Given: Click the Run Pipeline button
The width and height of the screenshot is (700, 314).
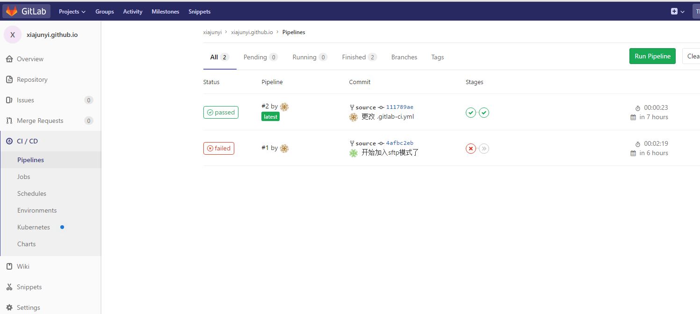Looking at the screenshot, I should (x=652, y=56).
